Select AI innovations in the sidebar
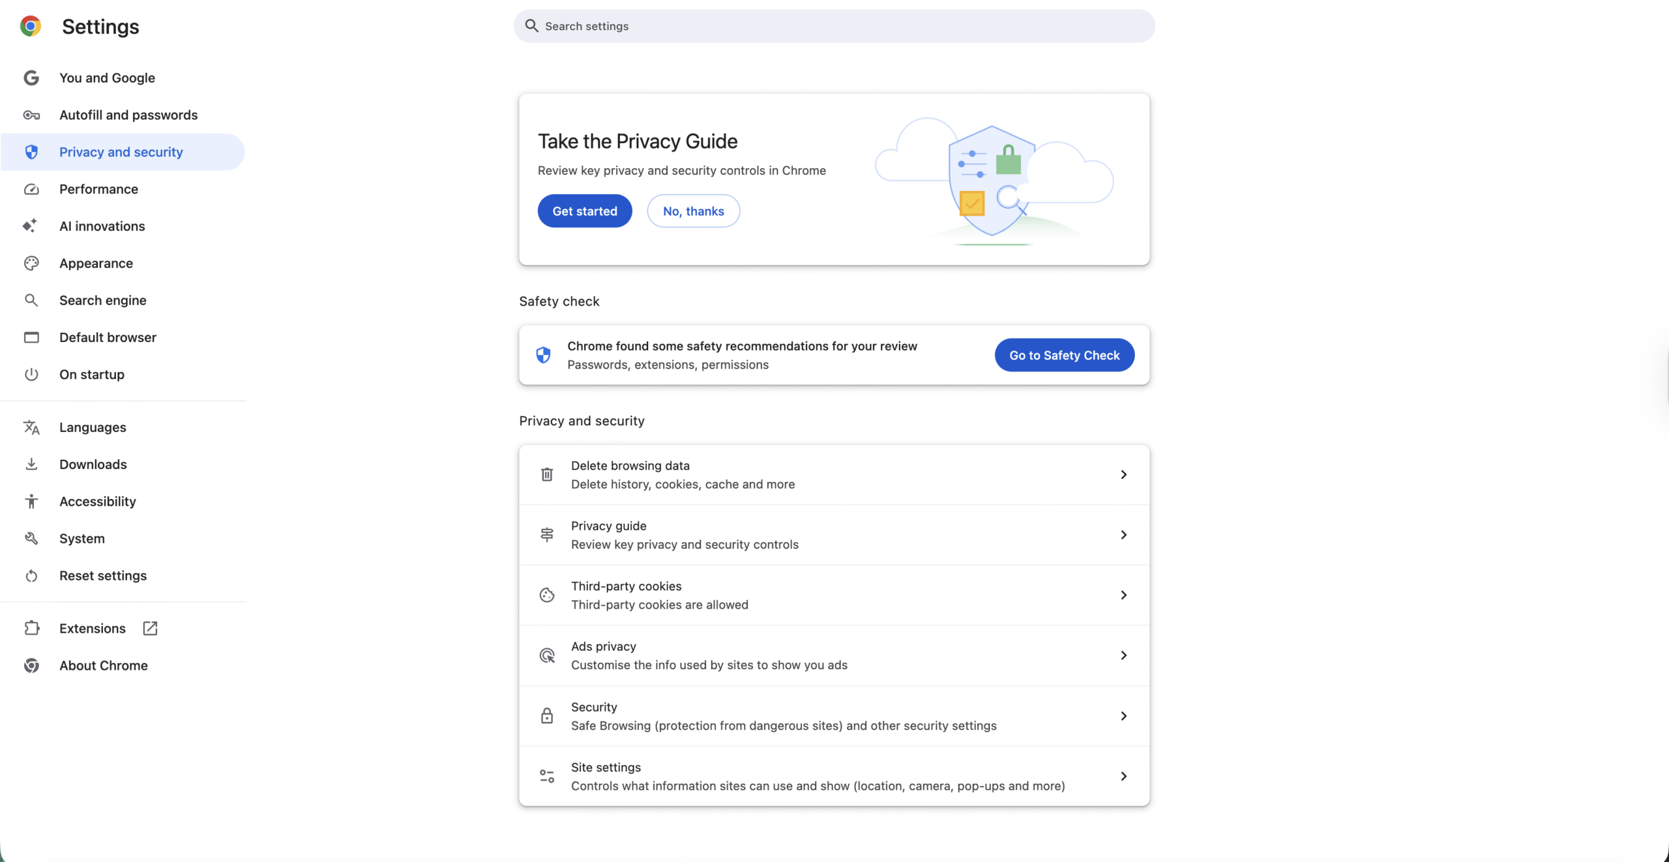This screenshot has height=862, width=1669. [x=102, y=226]
